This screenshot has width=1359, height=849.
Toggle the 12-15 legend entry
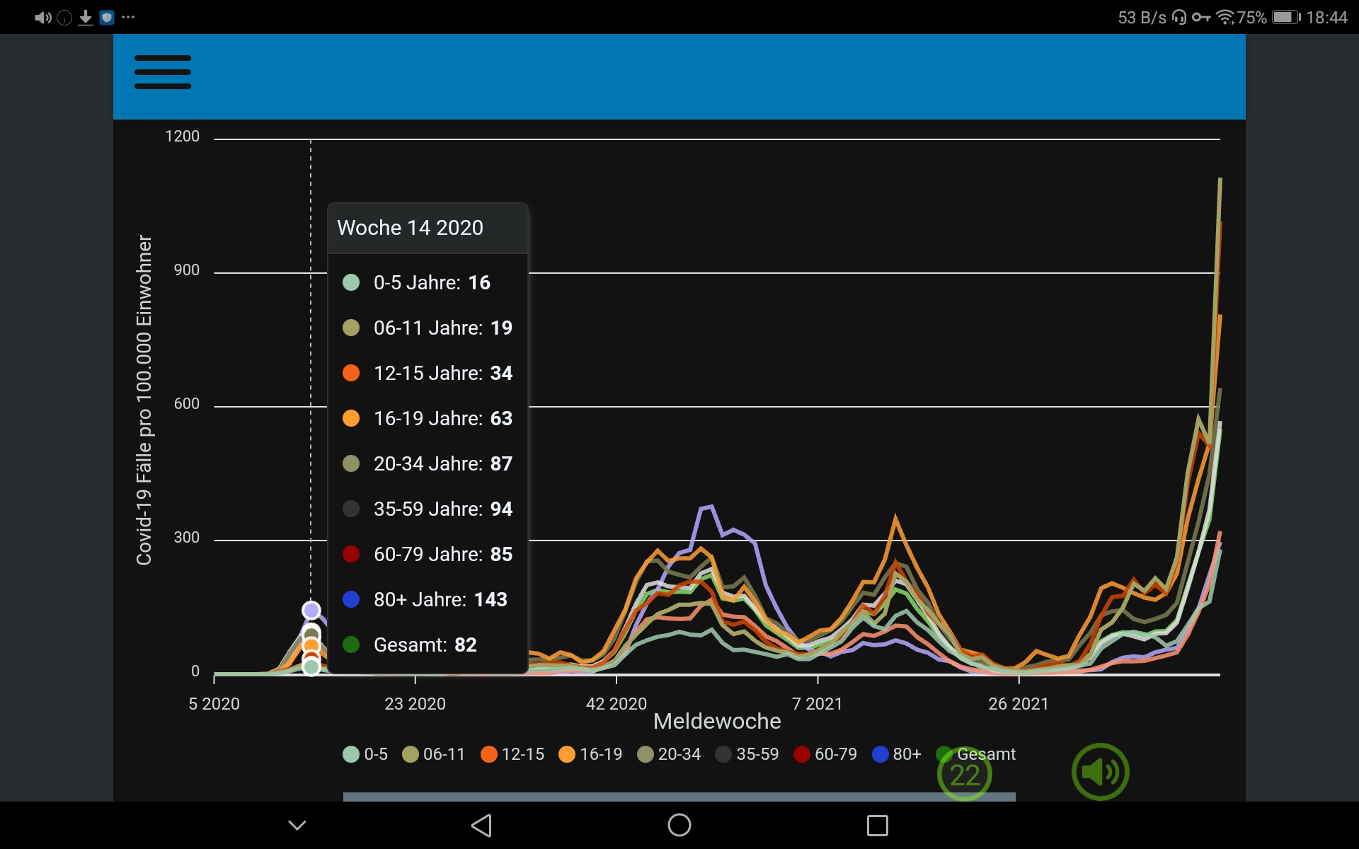click(x=512, y=754)
